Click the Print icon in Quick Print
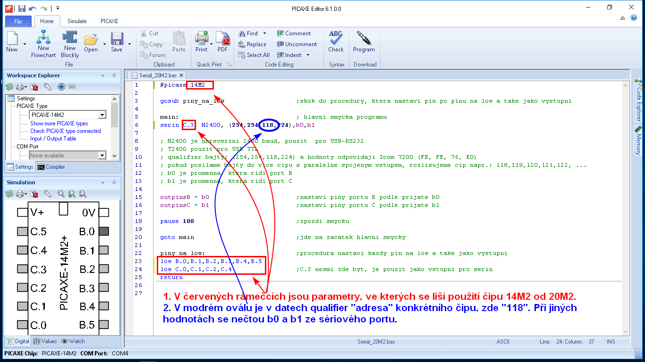 tap(202, 42)
